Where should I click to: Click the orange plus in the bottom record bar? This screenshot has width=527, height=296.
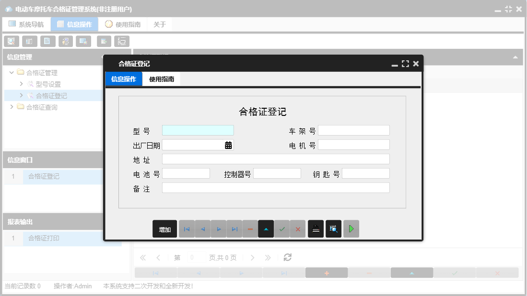pos(327,272)
